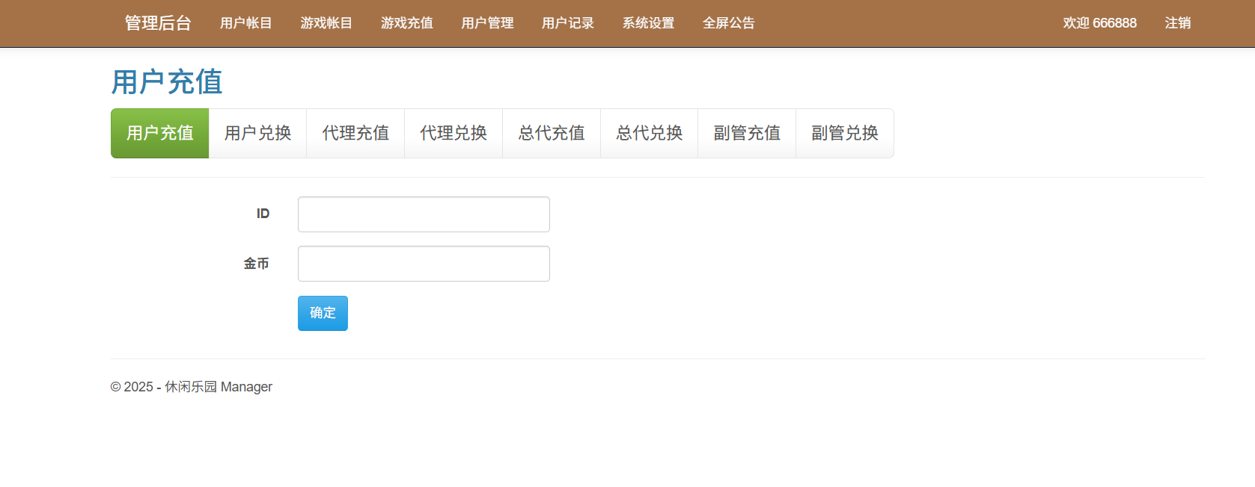Viewport: 1255px width, 487px height.
Task: Switch to the 副管兑换 tab
Action: tap(845, 133)
